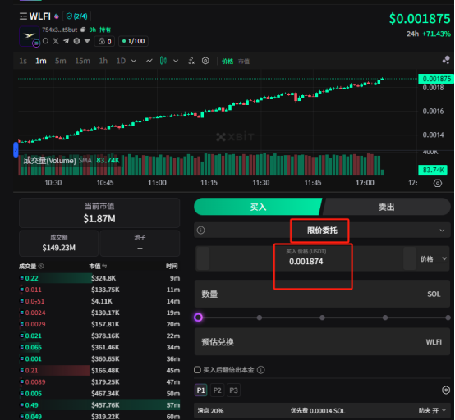Click the flame hot-token icon next to WLFI
The width and height of the screenshot is (455, 420).
57,16
